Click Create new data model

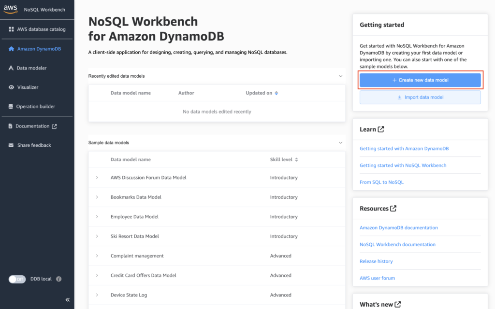click(420, 80)
